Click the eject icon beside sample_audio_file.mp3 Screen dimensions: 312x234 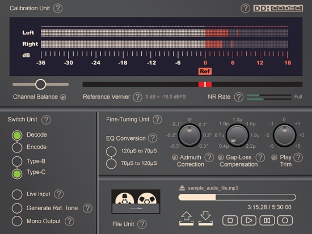coord(182,188)
